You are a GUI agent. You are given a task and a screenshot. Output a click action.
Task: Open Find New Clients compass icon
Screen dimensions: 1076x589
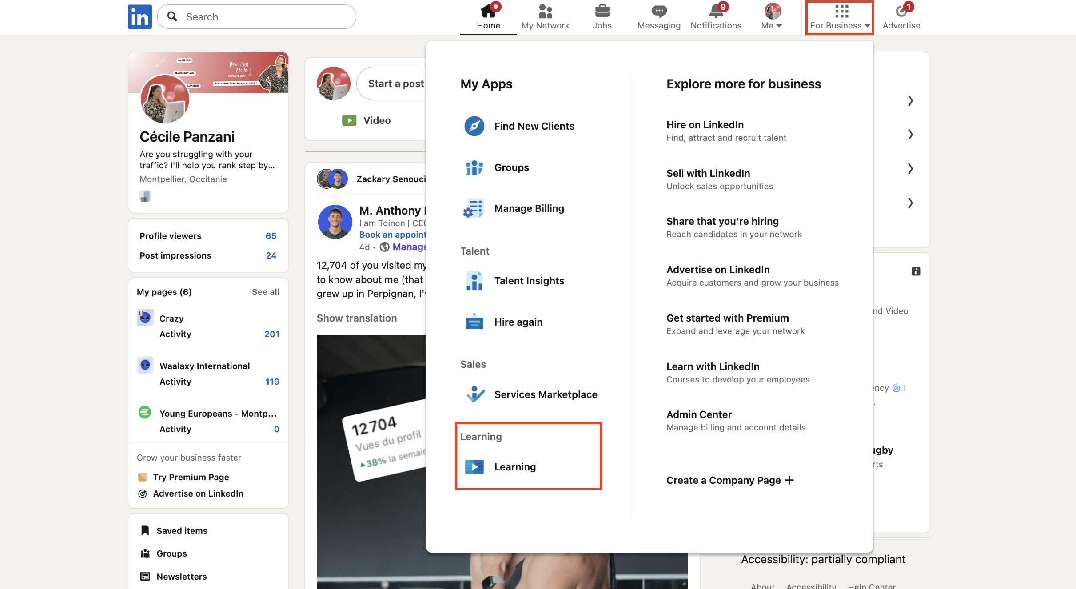[x=474, y=126]
